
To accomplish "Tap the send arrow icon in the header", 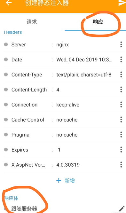I will [x=122, y=3].
